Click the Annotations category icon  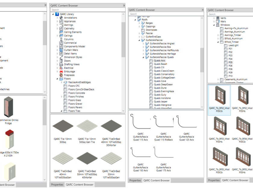[61, 18]
